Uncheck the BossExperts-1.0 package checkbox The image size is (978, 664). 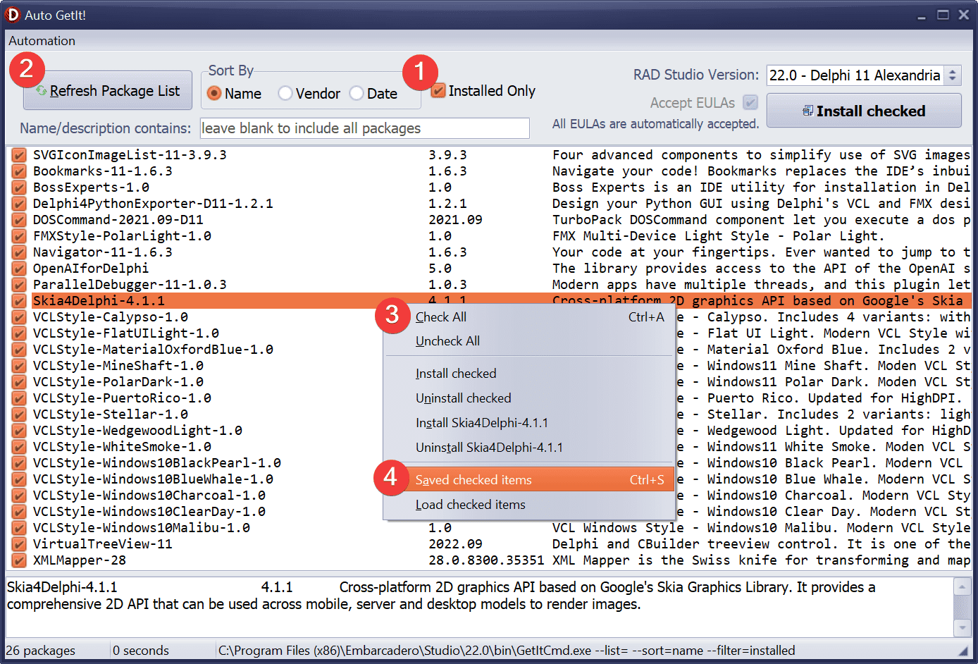click(19, 187)
